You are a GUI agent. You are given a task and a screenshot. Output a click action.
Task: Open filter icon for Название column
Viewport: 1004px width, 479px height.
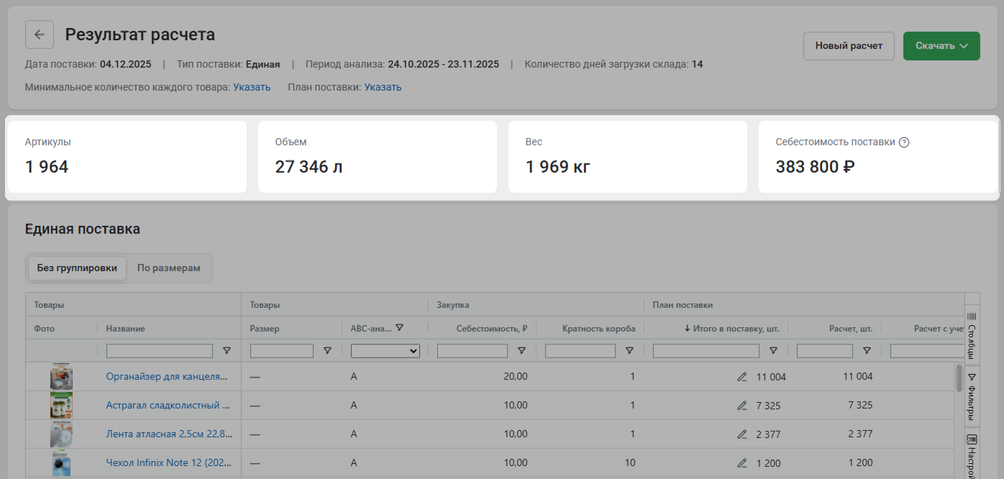tap(227, 350)
